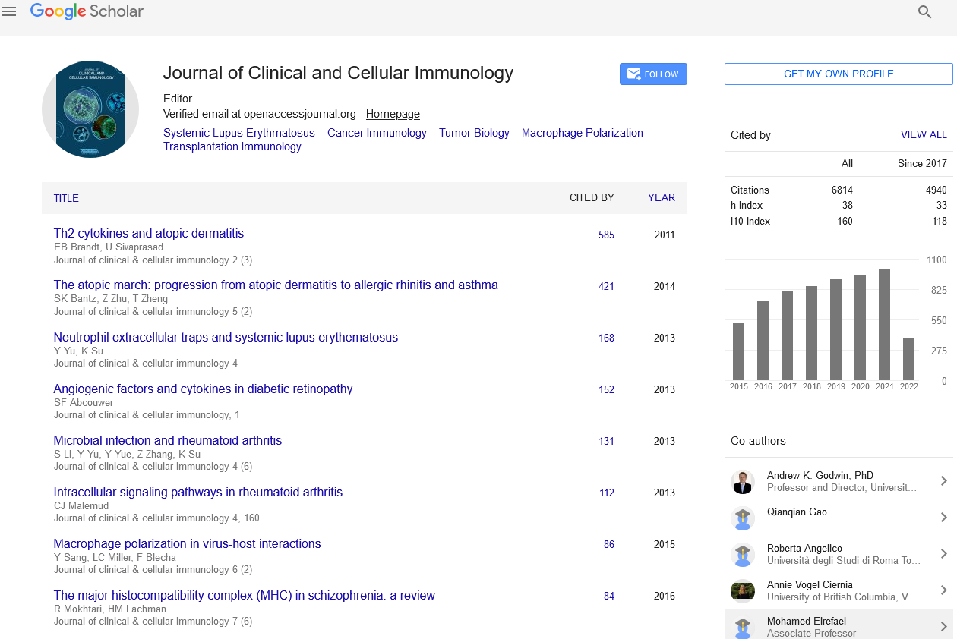Click the journal cover profile picture
957x639 pixels.
tap(90, 109)
